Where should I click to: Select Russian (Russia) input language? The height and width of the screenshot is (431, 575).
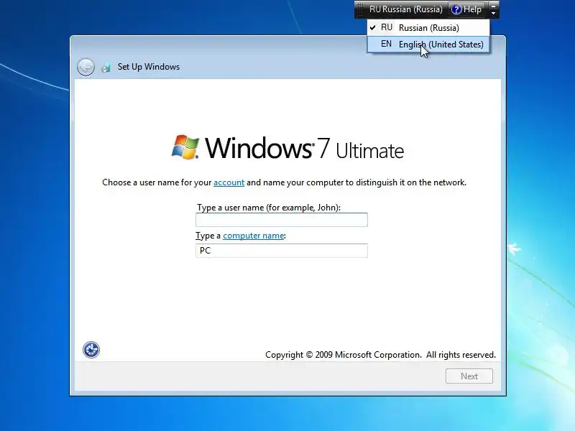pos(428,28)
